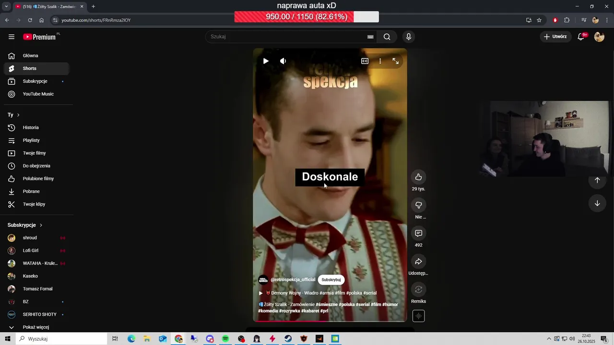Image resolution: width=614 pixels, height=345 pixels.
Task: Click the Windows taskbar Wyszukaj search box
Action: pyautogui.click(x=61, y=339)
